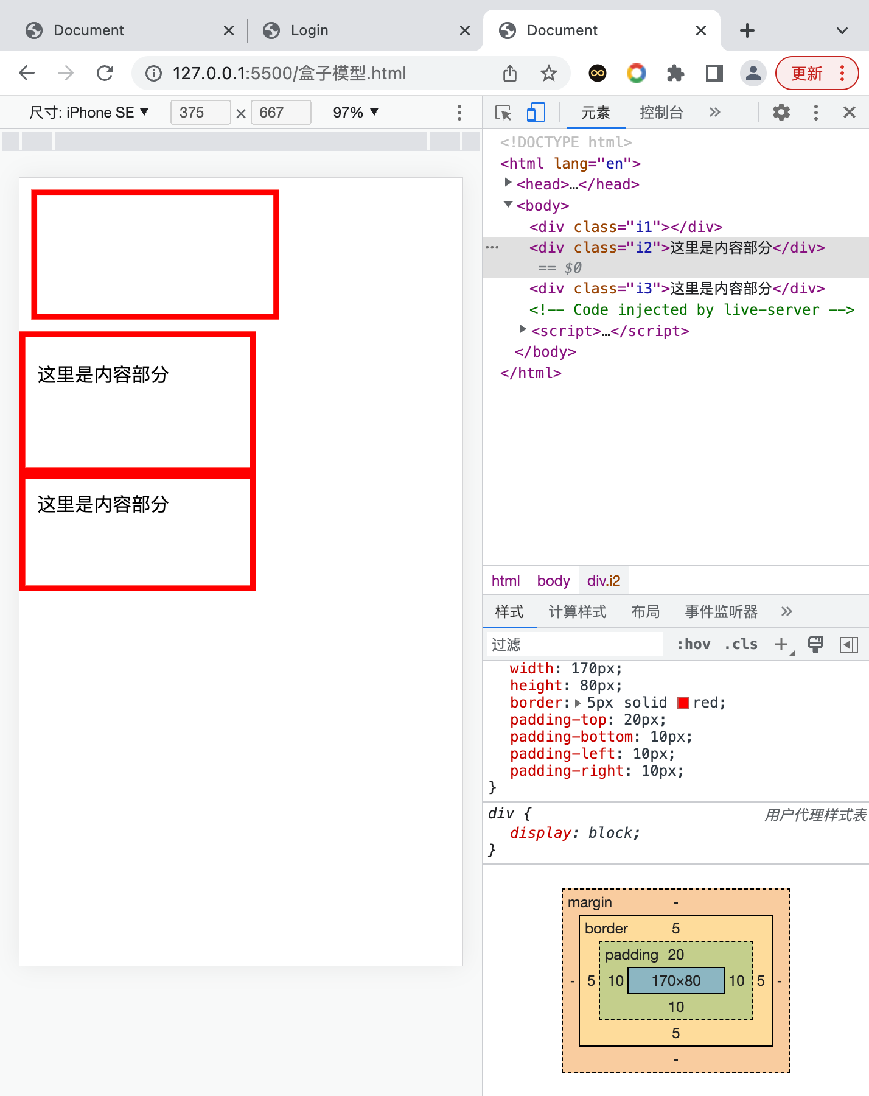Bookmark this page with the star

[x=549, y=74]
